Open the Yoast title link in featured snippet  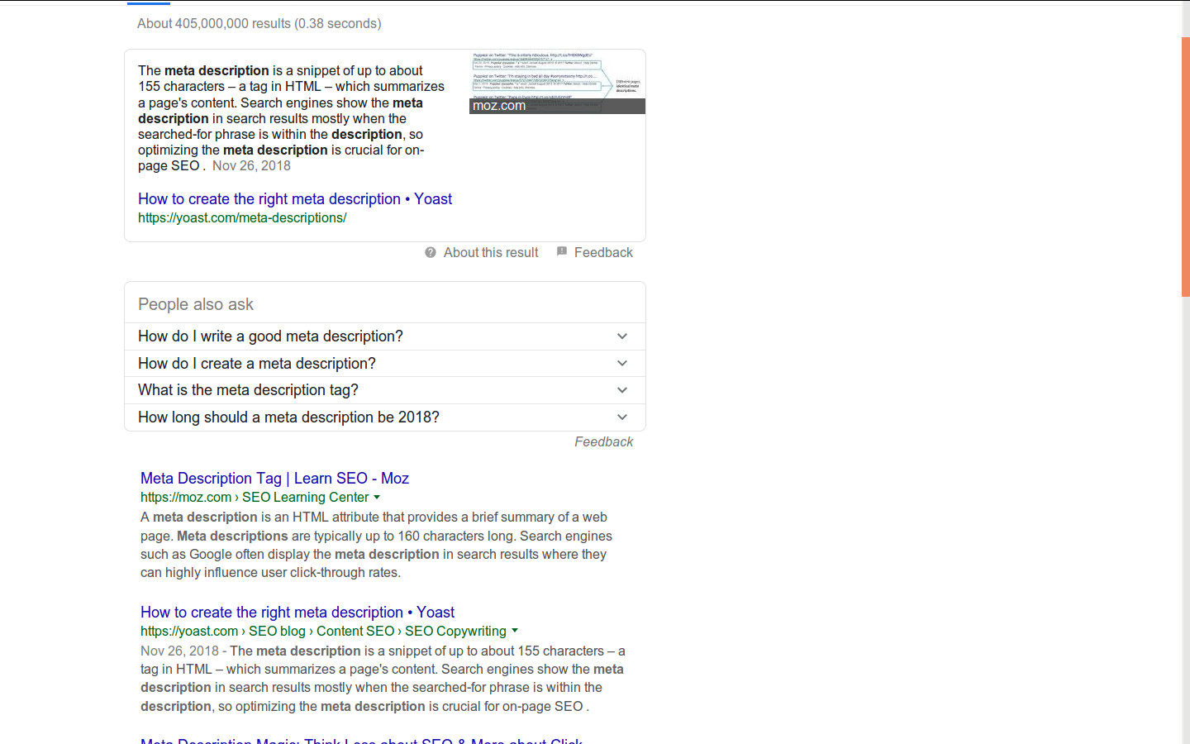[x=295, y=198]
